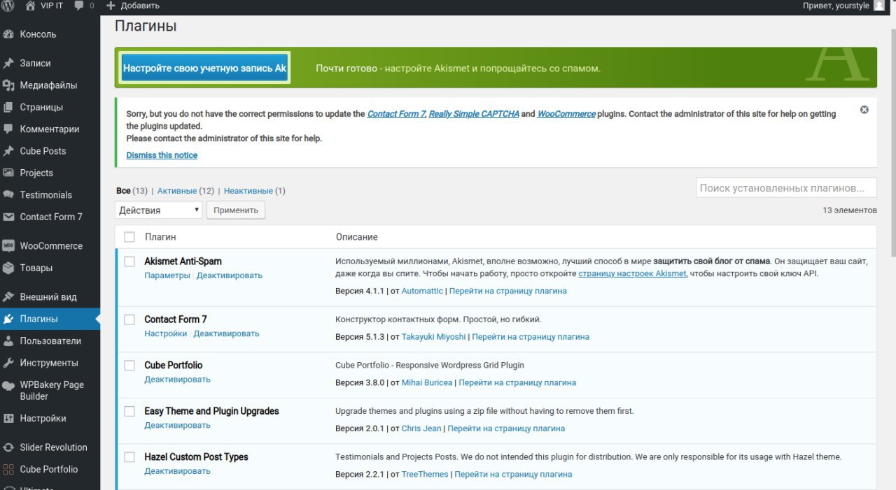Click the Записи pin icon in the sidebar
This screenshot has width=896, height=490.
coord(8,63)
